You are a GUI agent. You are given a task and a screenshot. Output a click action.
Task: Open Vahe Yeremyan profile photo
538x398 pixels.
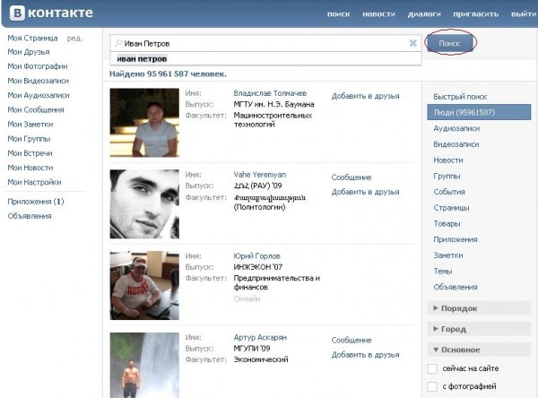144,203
